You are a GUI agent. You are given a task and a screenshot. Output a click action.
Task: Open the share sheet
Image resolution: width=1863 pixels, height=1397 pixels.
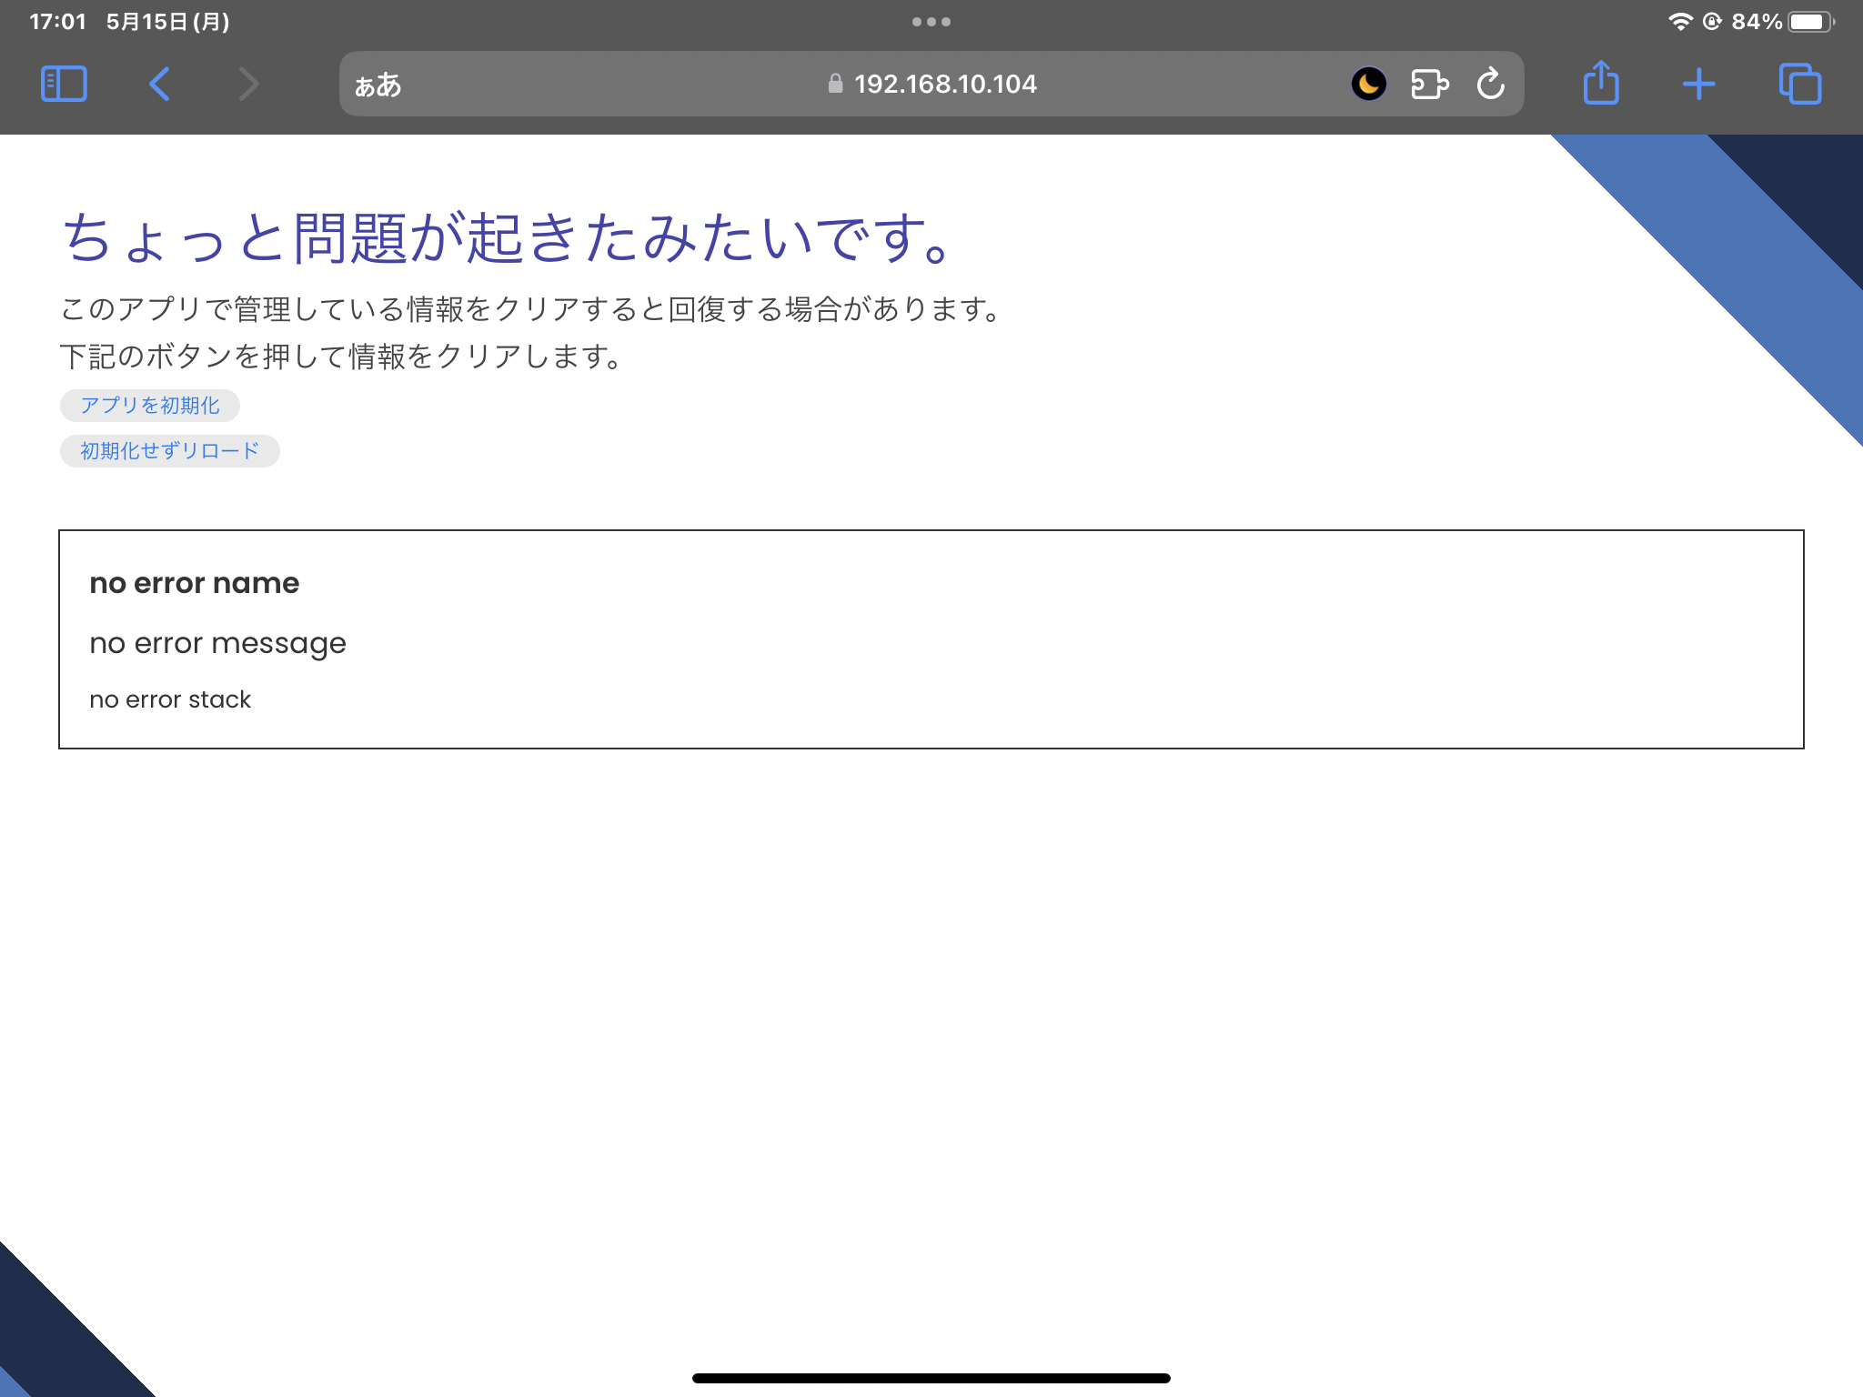[x=1601, y=83]
